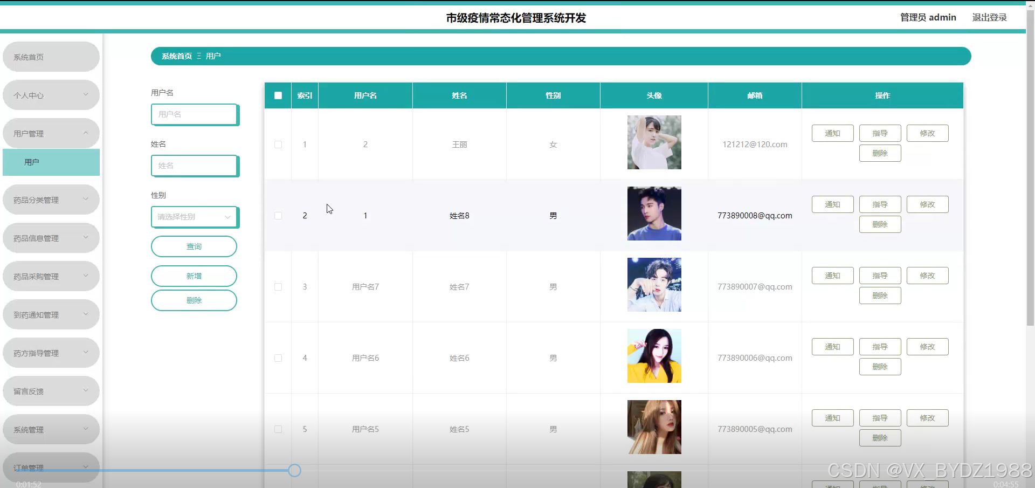Expand the 到药通知管理 menu
This screenshot has height=488, width=1035.
click(51, 314)
